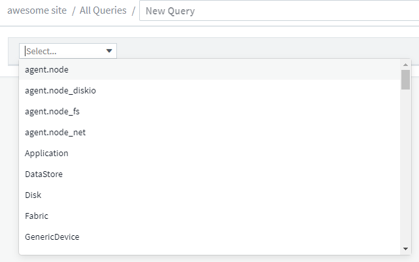The width and height of the screenshot is (419, 262).
Task: Select agent.node from the dropdown list
Action: click(x=46, y=69)
